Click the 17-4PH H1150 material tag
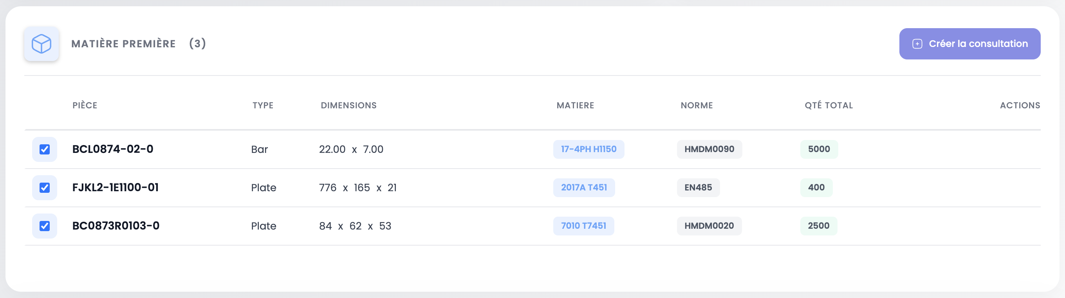Image resolution: width=1065 pixels, height=298 pixels. [588, 149]
